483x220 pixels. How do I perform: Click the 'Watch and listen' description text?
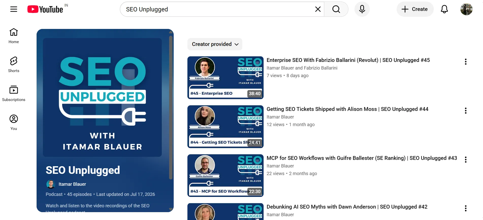tap(98, 208)
